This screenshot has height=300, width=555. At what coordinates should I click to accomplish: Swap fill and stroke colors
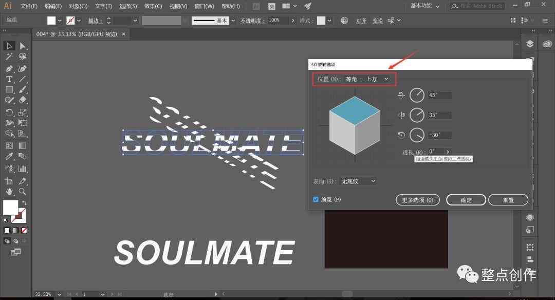(x=24, y=203)
